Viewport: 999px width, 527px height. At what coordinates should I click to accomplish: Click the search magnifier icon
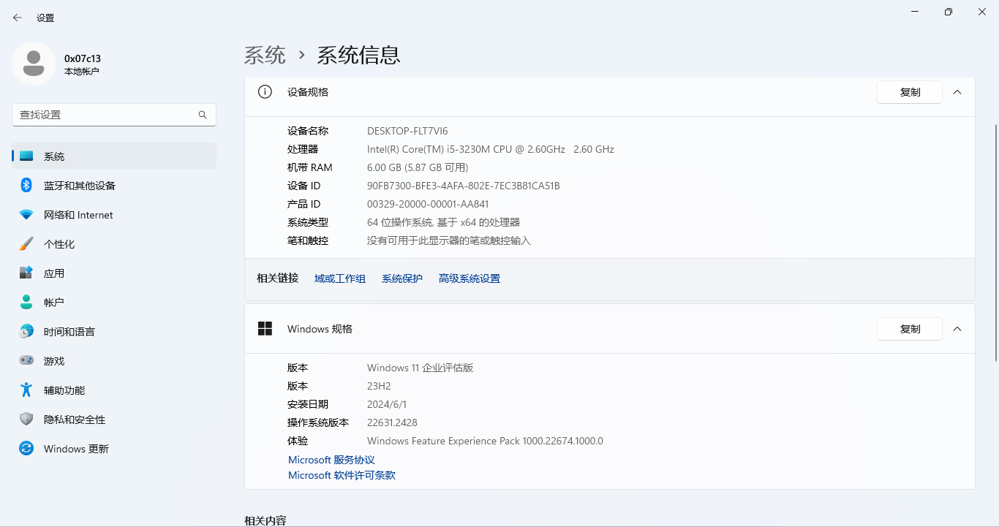point(203,115)
